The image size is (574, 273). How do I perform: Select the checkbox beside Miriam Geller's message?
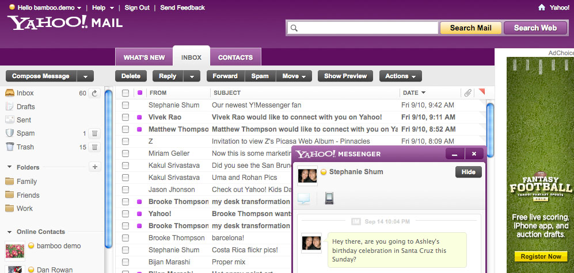(x=126, y=153)
